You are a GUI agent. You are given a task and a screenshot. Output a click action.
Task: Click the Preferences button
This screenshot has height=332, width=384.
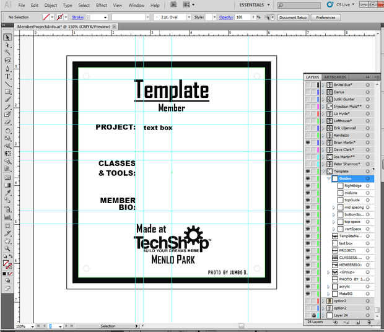(x=325, y=17)
